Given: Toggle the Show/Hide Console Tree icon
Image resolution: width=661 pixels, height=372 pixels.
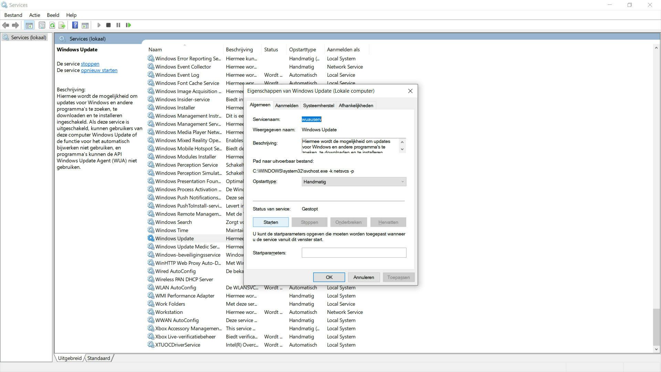Looking at the screenshot, I should [x=29, y=25].
